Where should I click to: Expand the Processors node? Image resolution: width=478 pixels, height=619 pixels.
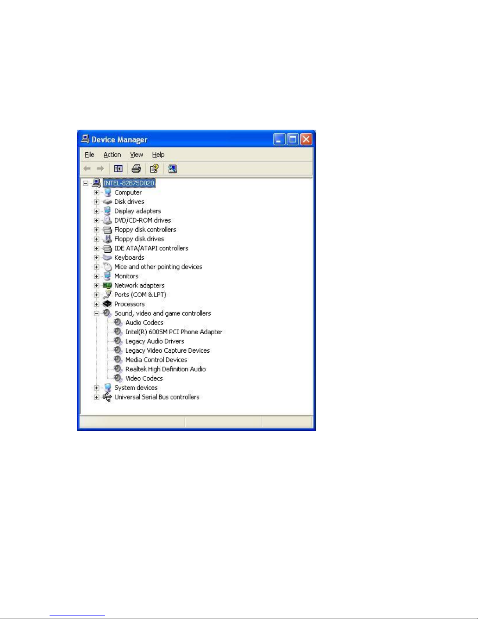(x=96, y=304)
